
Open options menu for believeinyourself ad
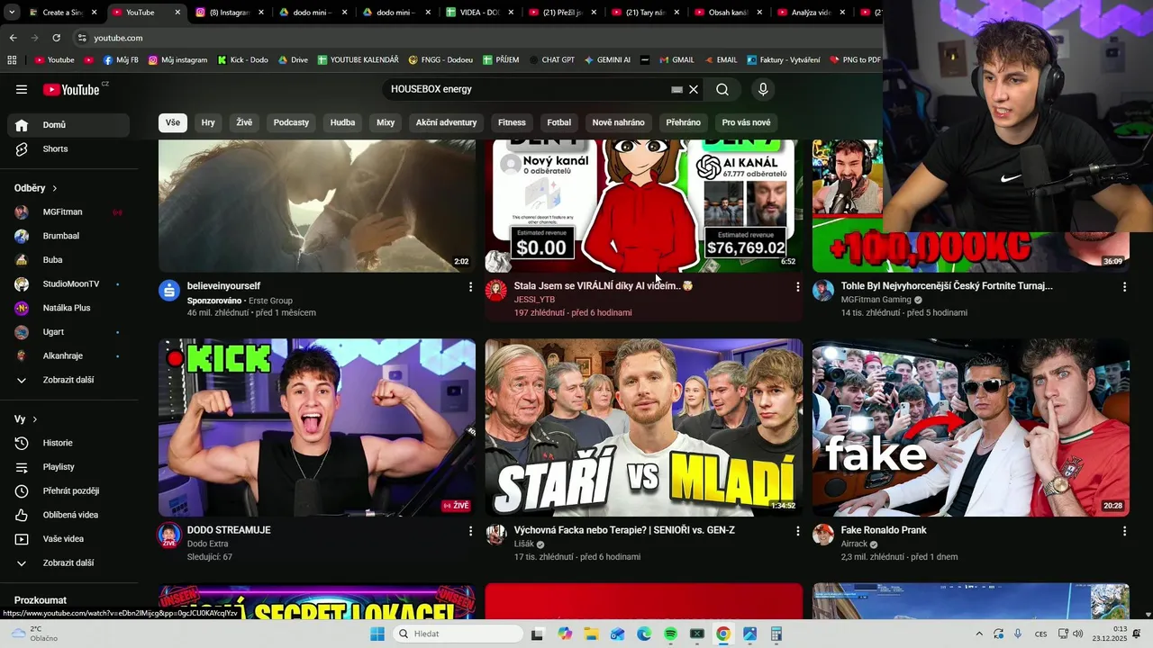pos(470,286)
